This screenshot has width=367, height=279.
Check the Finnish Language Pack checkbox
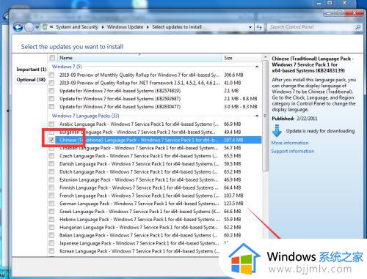tap(51, 187)
